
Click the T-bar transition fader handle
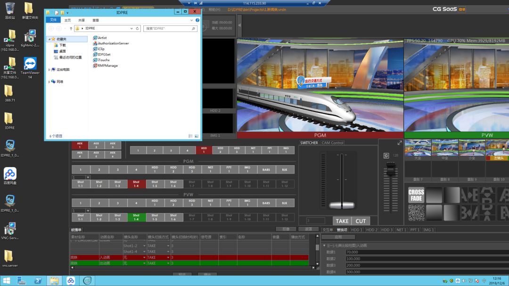[x=342, y=205]
